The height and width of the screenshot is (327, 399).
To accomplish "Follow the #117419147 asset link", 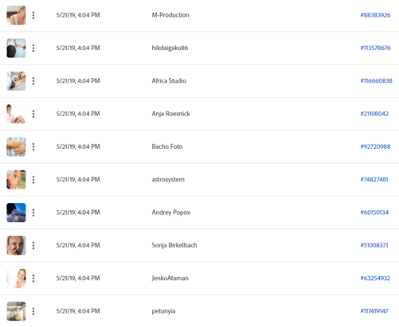I will tap(374, 311).
